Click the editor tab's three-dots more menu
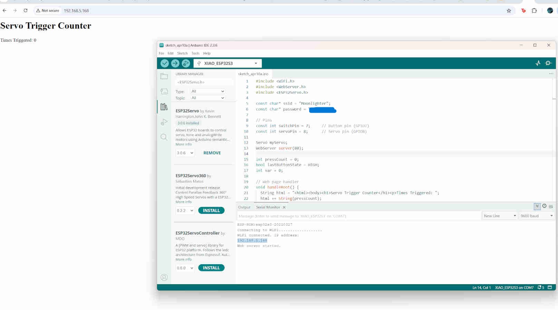 point(551,74)
